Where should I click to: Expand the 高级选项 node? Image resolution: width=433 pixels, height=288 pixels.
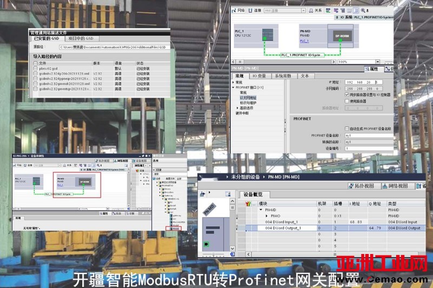(238, 108)
